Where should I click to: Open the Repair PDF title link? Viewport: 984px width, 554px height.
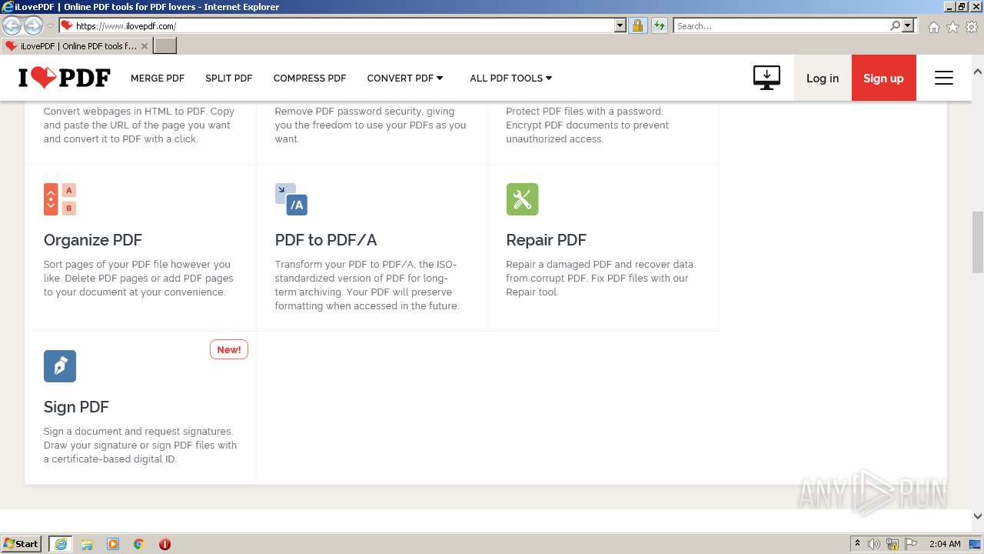click(x=547, y=240)
